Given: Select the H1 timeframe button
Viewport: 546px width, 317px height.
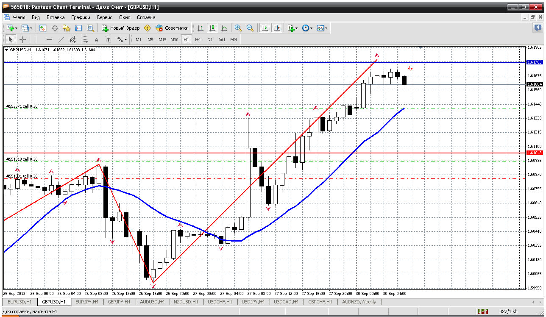Looking at the screenshot, I should 186,39.
